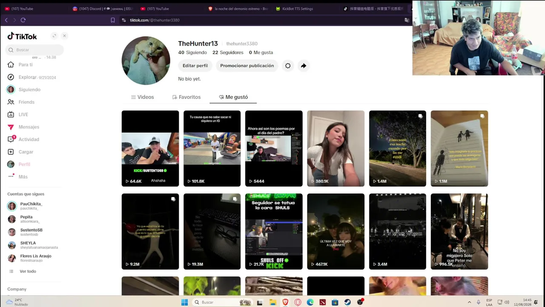
Task: Click the Editar perfil button
Action: [195, 66]
